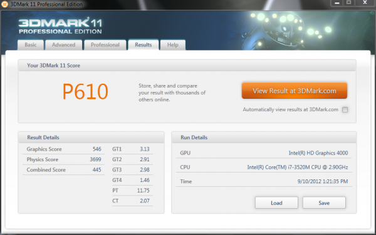The image size is (376, 235).
Task: Open the Professional tab
Action: 105,45
